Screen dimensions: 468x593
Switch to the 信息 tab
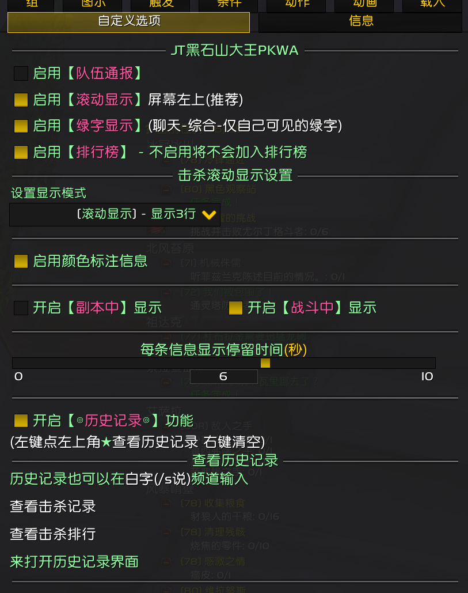pos(360,21)
